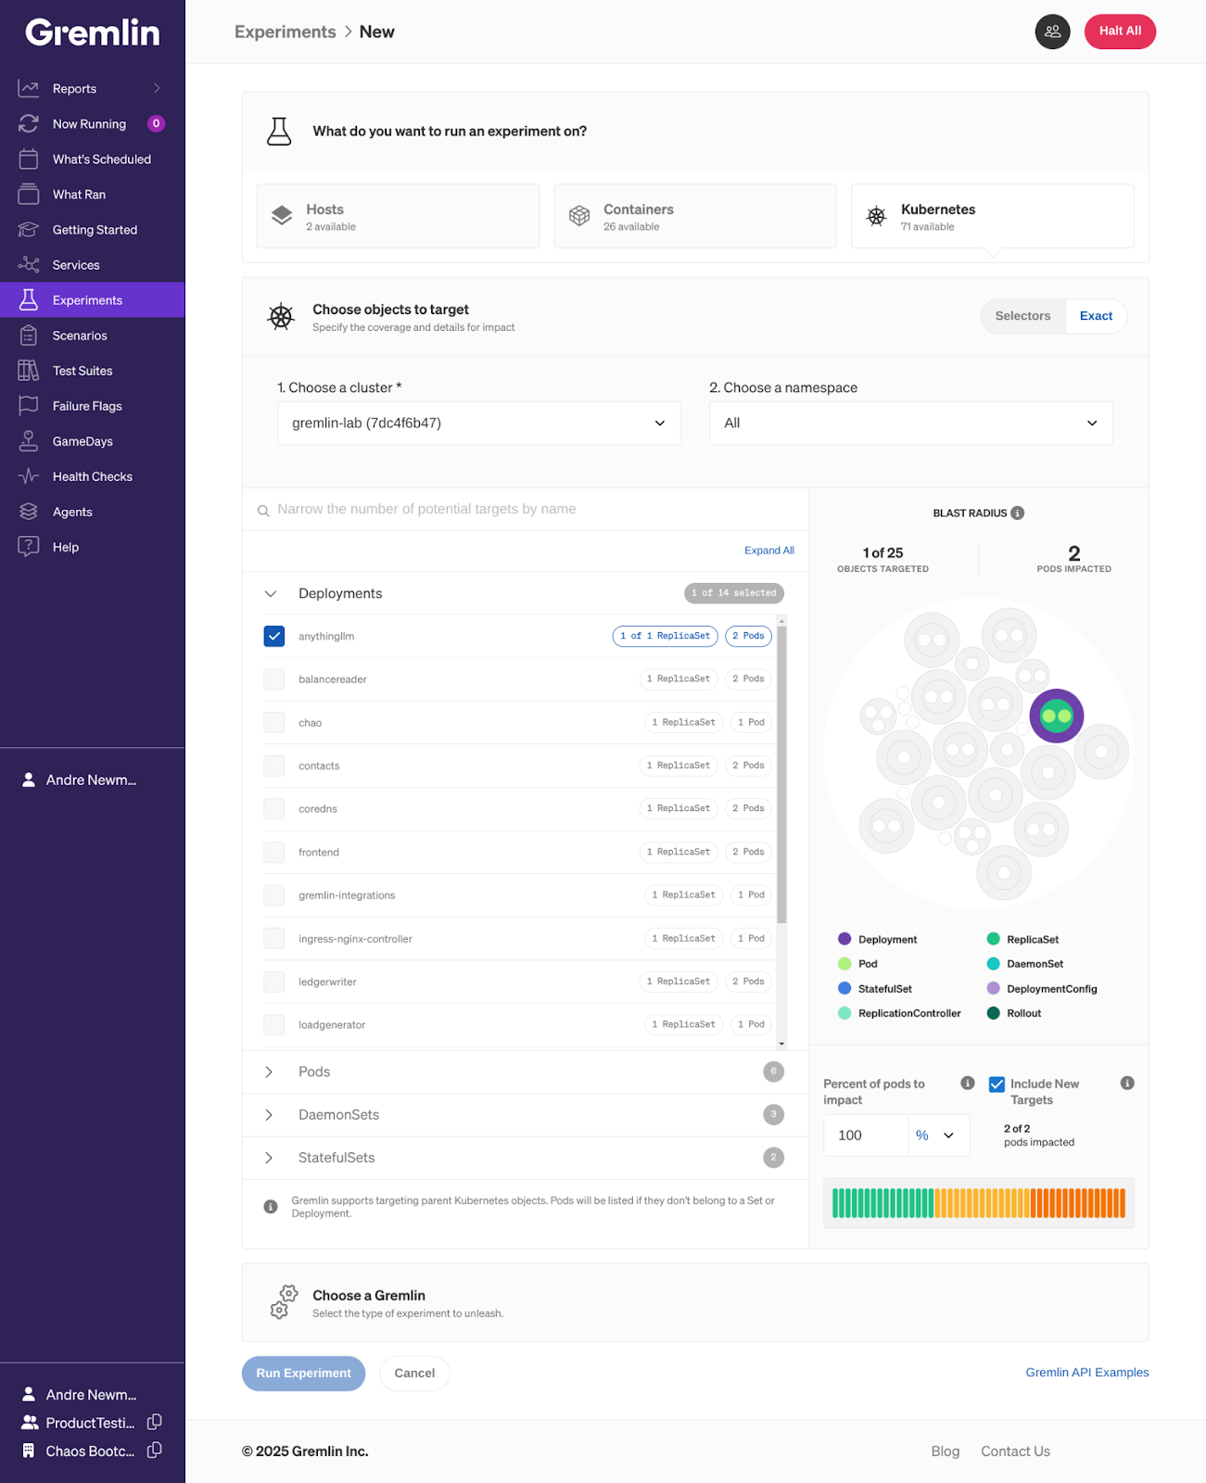The width and height of the screenshot is (1206, 1483).
Task: Open the percent unit dropdown
Action: 939,1135
